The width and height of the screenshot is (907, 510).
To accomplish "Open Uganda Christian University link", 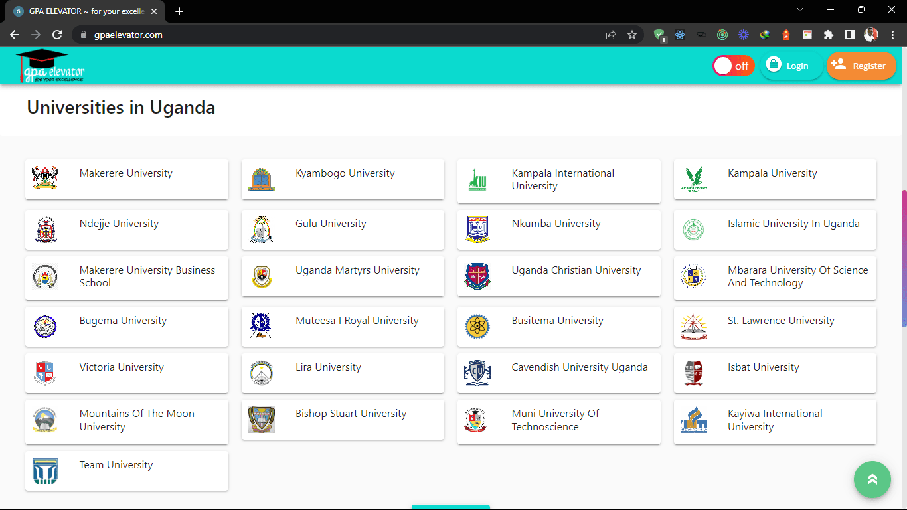I will point(576,270).
